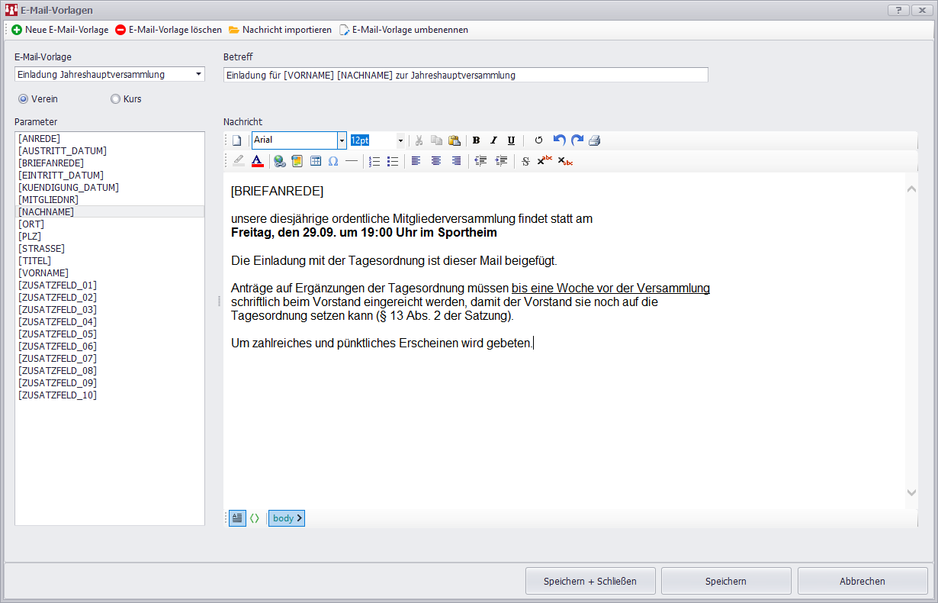Screen dimensions: 938x603
Task: Open the special characters Omega symbol tool
Action: [x=333, y=161]
